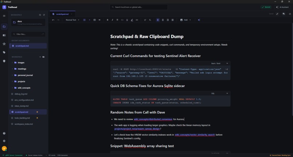Screen dimensions: 293x157
Task: Open Bash / Shell language dropdown
Action: 220,63
